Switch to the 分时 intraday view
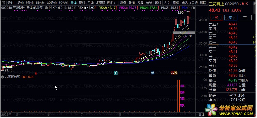This screenshot has width=257, height=118. pyautogui.click(x=11, y=3)
